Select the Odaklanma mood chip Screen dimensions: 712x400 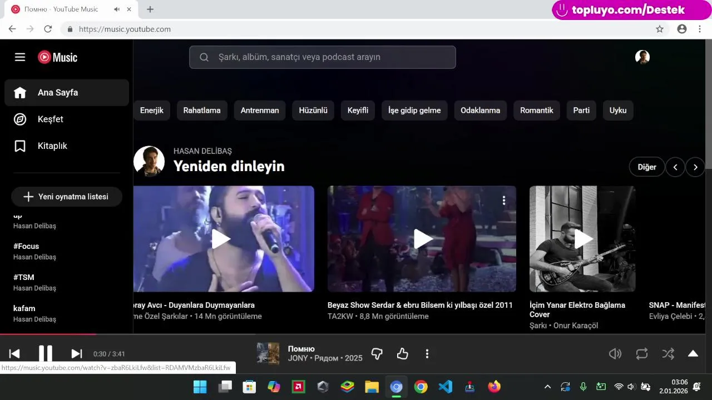(481, 111)
